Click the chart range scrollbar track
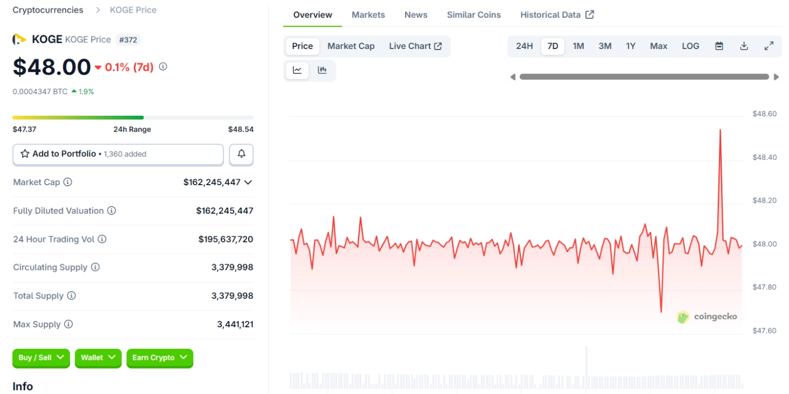The width and height of the screenshot is (789, 394). tap(644, 77)
